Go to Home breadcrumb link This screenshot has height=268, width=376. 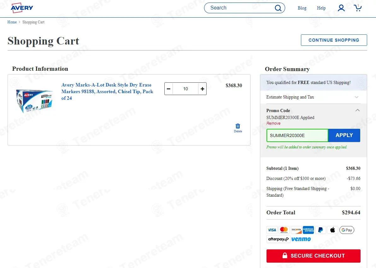(x=12, y=22)
